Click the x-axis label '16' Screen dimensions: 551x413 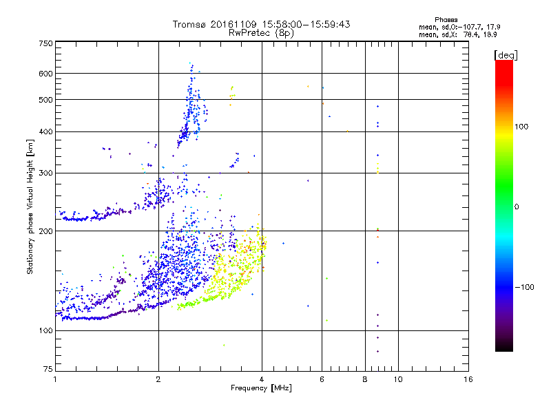pyautogui.click(x=468, y=379)
